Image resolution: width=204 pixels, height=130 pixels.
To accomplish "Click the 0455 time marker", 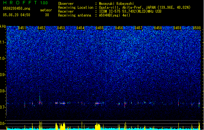I will [x=100, y=28].
